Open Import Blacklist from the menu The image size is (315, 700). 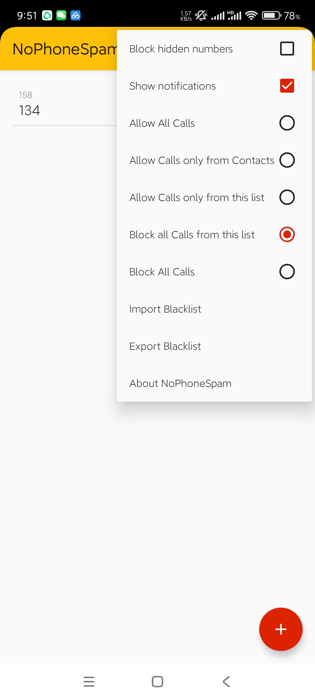click(165, 309)
